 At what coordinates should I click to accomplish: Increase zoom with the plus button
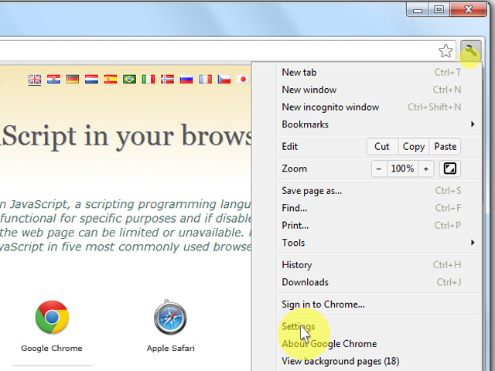point(425,168)
